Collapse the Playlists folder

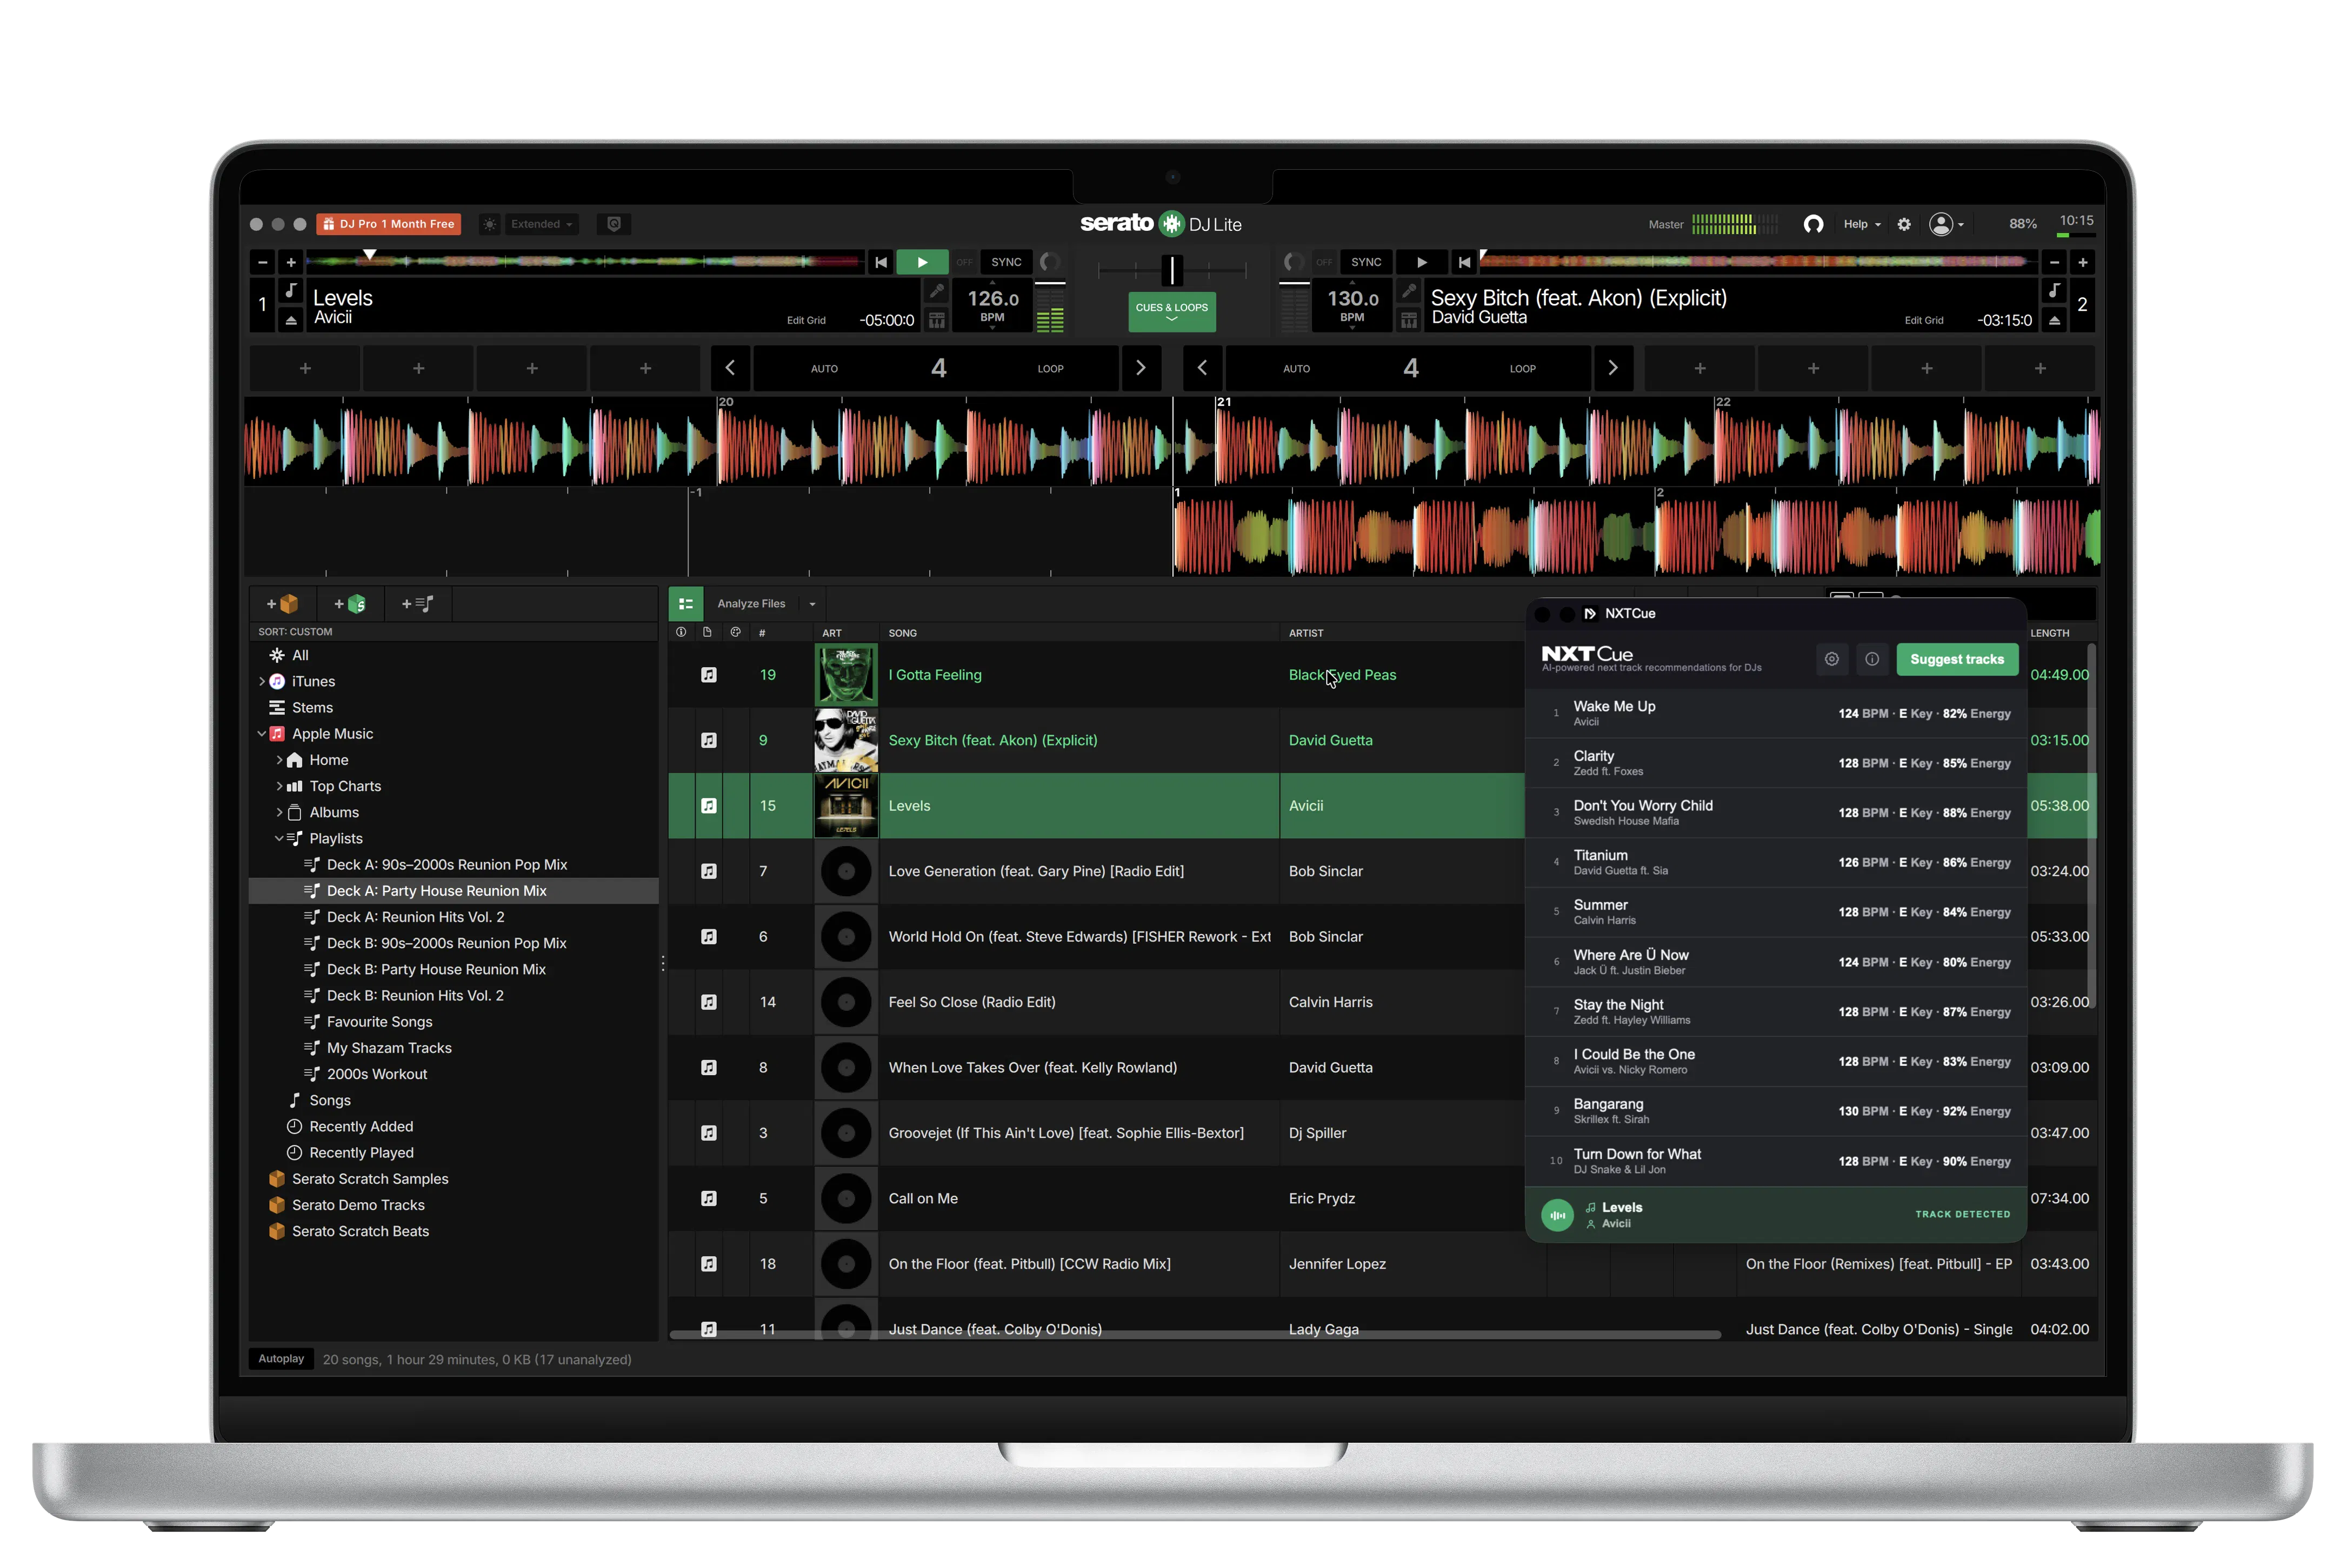279,838
